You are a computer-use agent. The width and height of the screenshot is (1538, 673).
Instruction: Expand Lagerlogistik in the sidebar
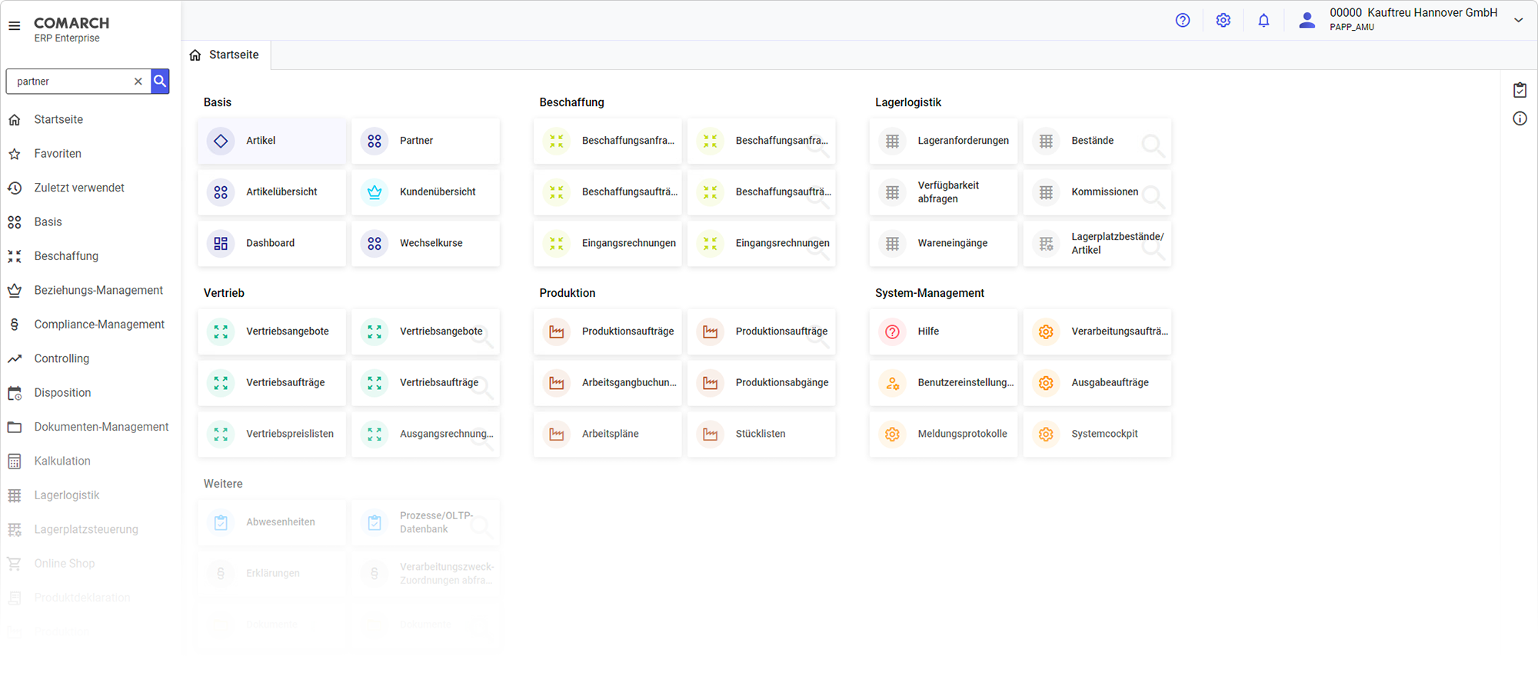(67, 495)
